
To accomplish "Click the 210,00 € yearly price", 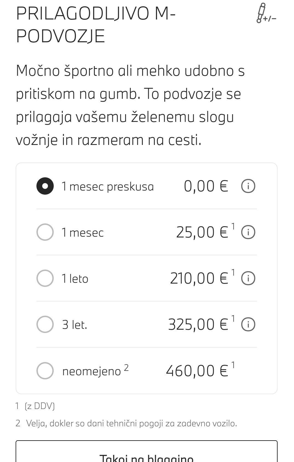I will tap(199, 279).
